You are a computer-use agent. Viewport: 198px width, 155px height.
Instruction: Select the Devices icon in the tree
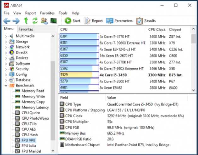[x=12, y=58]
